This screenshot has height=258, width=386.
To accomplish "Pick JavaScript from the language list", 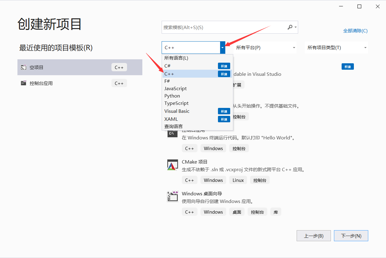I will (197, 88).
